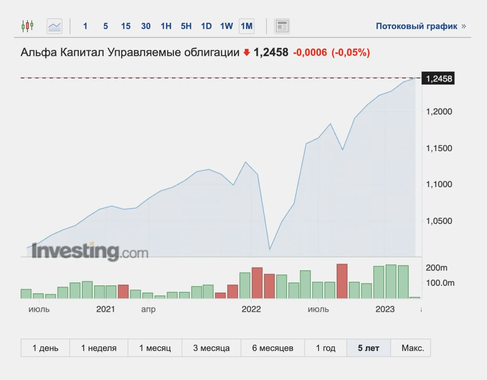The height and width of the screenshot is (380, 487).
Task: Switch interval to 30 minutes
Action: [146, 26]
